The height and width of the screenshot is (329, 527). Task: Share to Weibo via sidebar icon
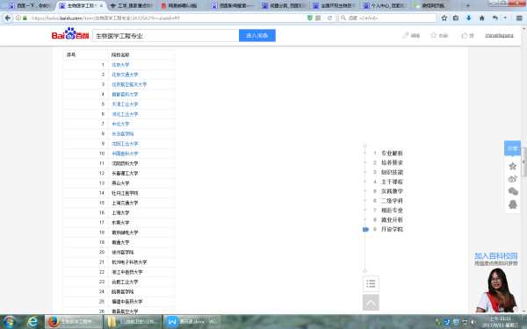click(513, 179)
